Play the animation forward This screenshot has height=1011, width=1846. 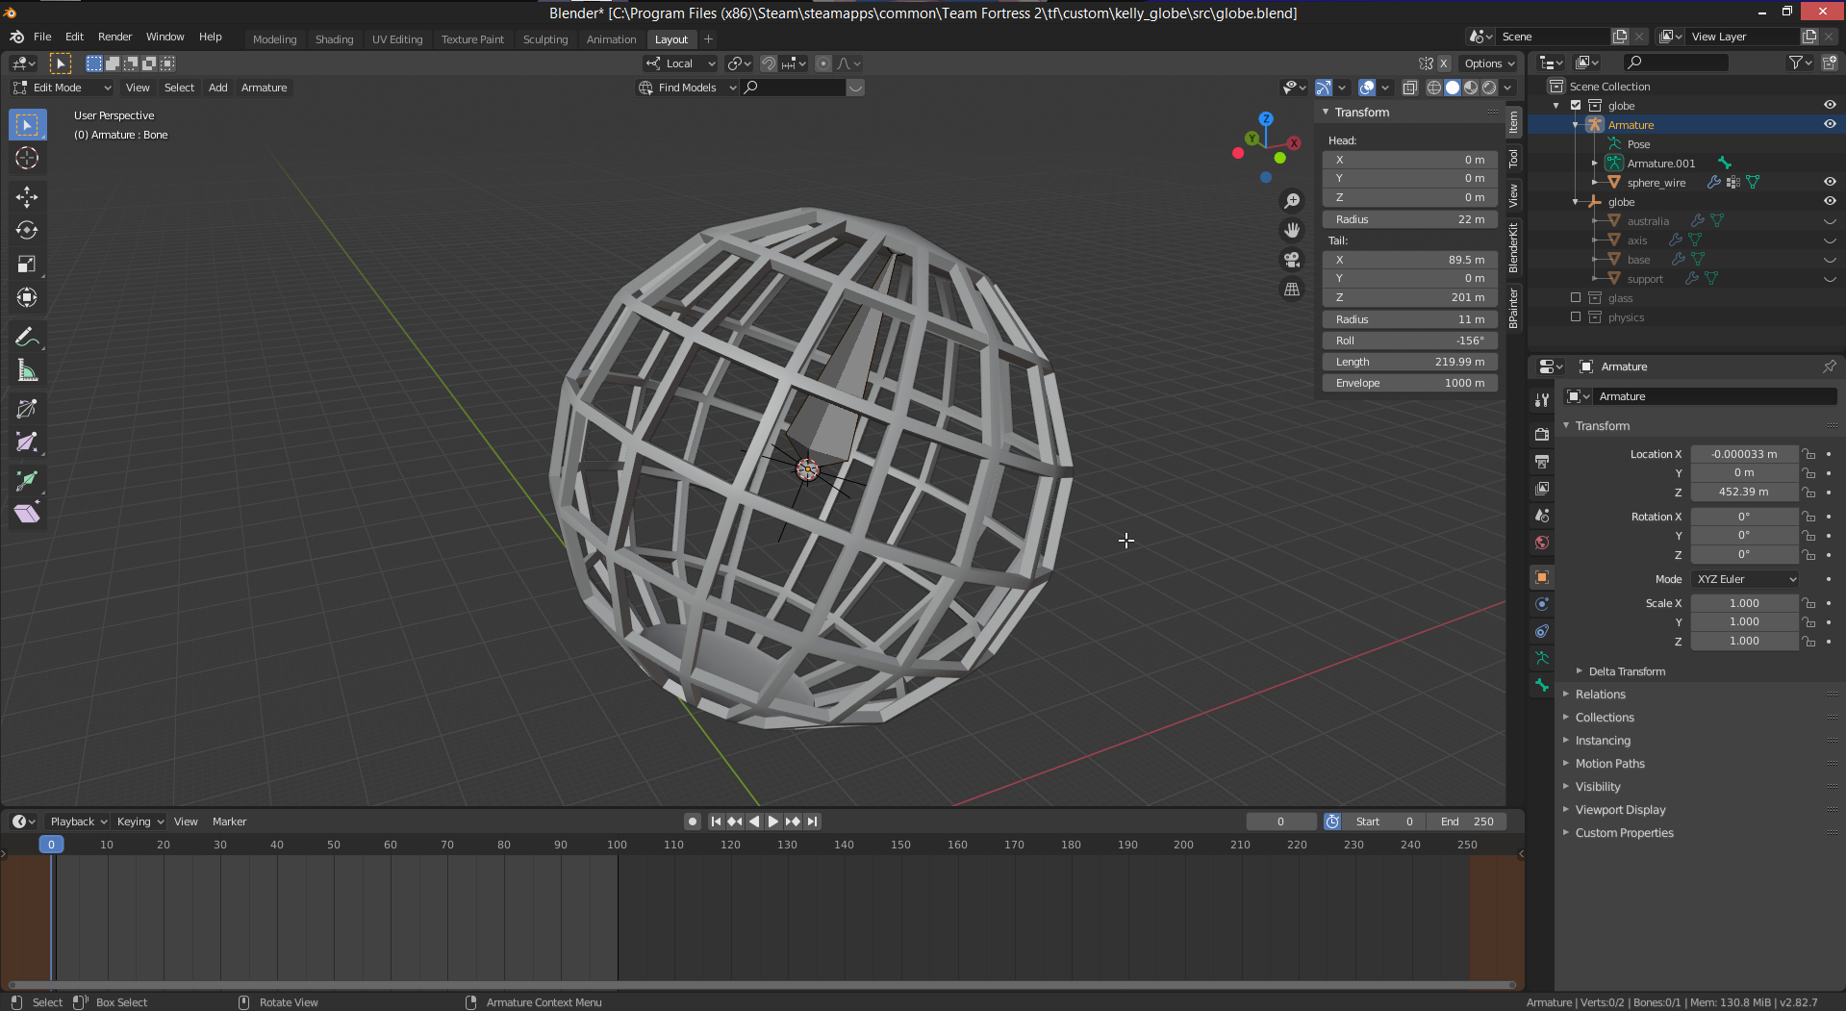773,821
